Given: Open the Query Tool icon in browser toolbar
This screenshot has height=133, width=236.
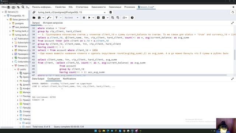Looking at the screenshot, I should (x=8, y=7).
